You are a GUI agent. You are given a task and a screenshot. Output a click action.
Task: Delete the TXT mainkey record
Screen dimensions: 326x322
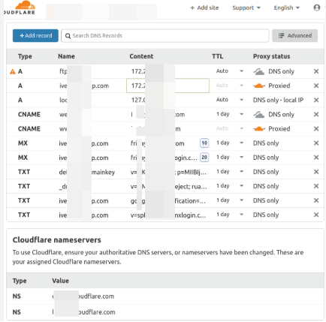point(316,172)
